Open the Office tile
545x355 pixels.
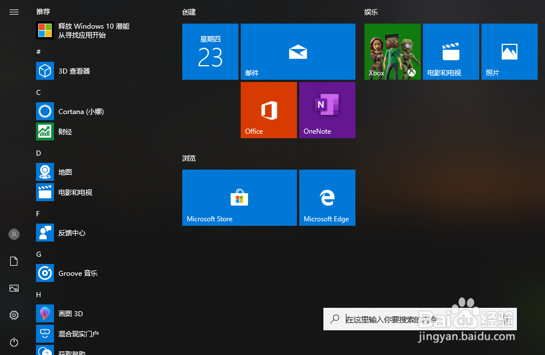[x=269, y=110]
